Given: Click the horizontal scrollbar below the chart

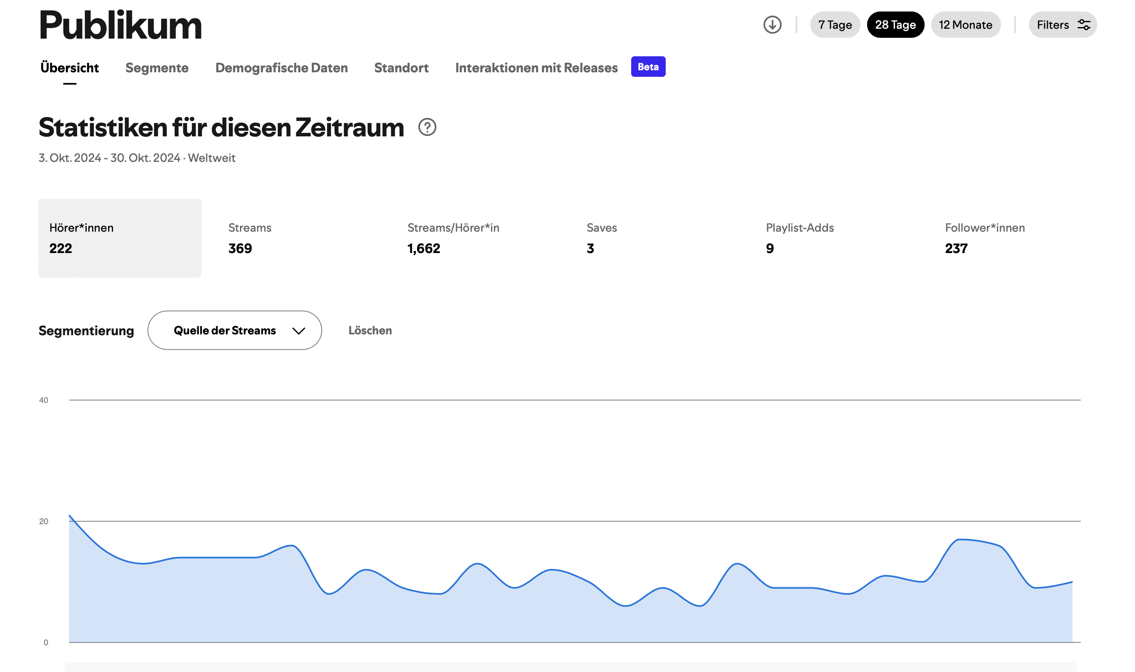Looking at the screenshot, I should 570,667.
